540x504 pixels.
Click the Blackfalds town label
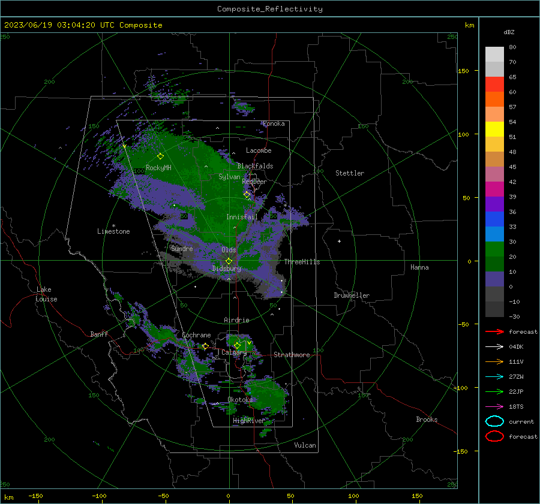(x=255, y=166)
